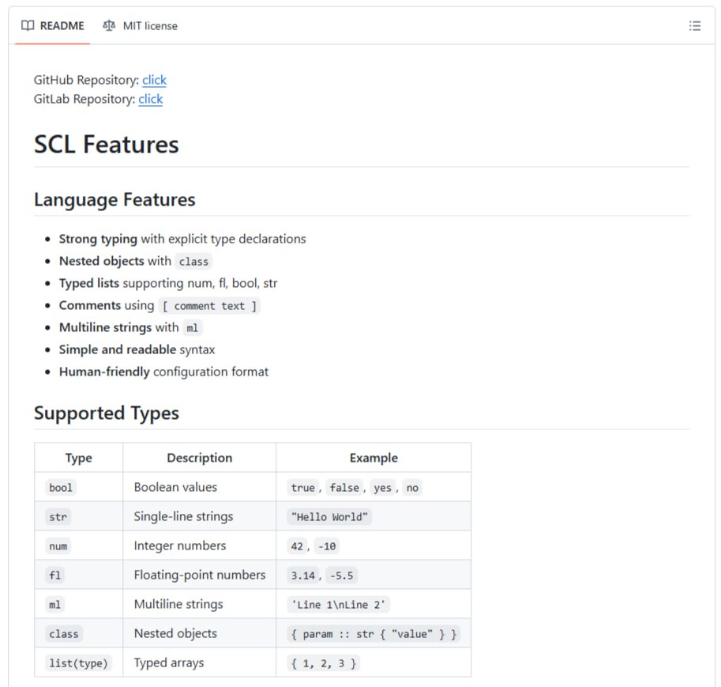Click the 'Line 1\nLine 2' multiline example
721x687 pixels.
(x=338, y=605)
